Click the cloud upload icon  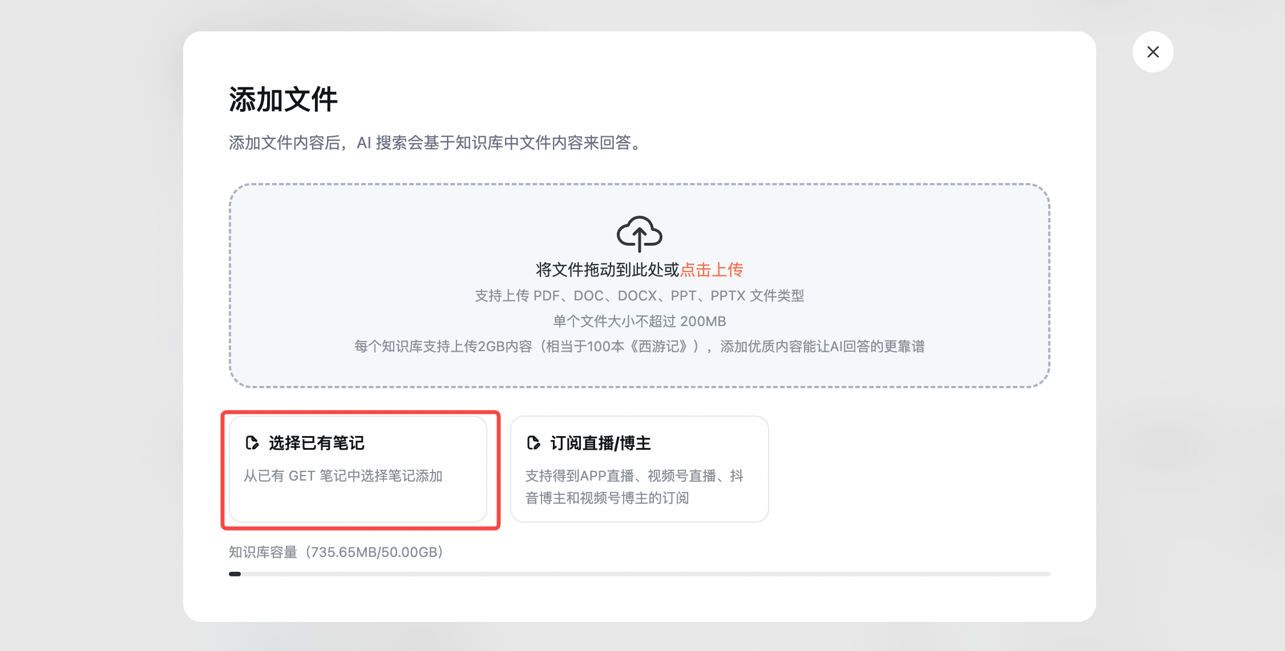coord(639,233)
